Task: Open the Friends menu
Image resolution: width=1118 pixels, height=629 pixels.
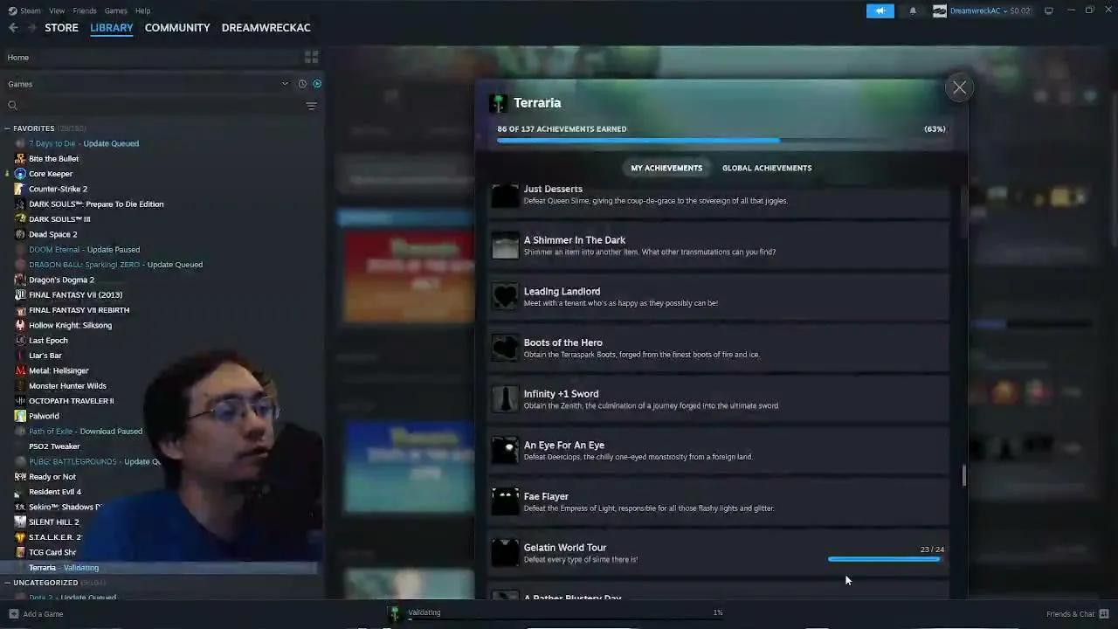Action: point(85,10)
